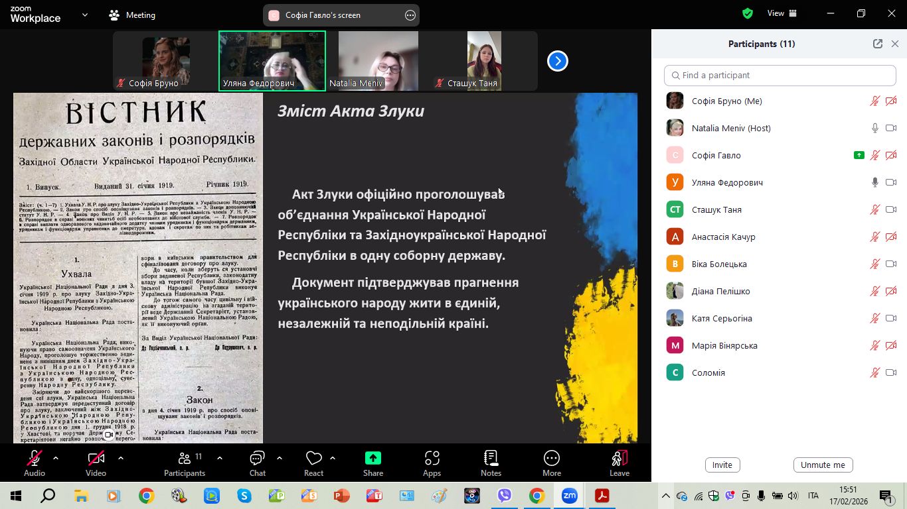This screenshot has height=509, width=907.
Task: Unmute microphone with the Audio button
Action: (x=35, y=463)
